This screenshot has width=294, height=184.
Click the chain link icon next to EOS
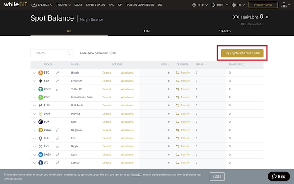coord(58,138)
